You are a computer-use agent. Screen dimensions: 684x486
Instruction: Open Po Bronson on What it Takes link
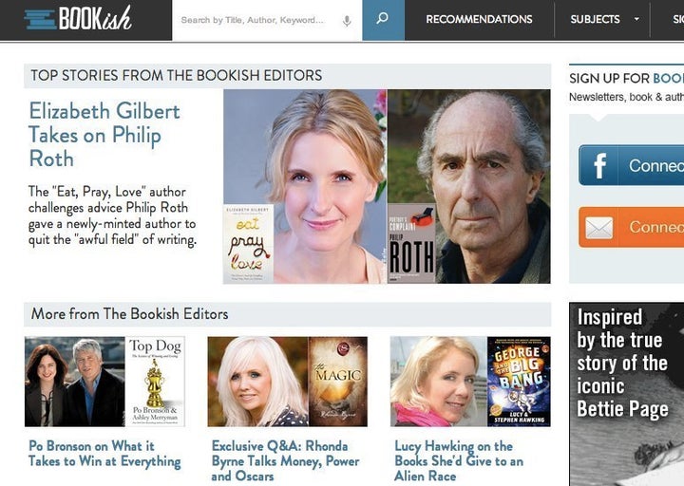tap(104, 454)
